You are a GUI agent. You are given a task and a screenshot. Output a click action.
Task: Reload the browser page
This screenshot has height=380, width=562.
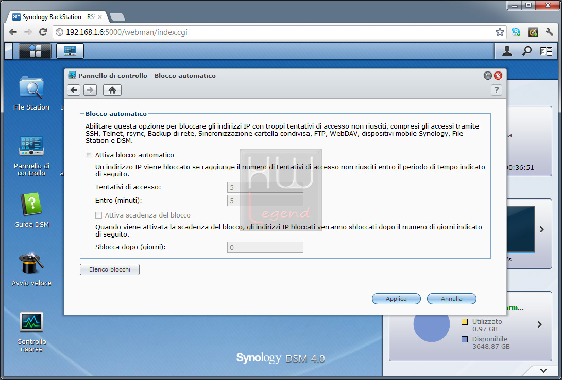click(x=43, y=32)
